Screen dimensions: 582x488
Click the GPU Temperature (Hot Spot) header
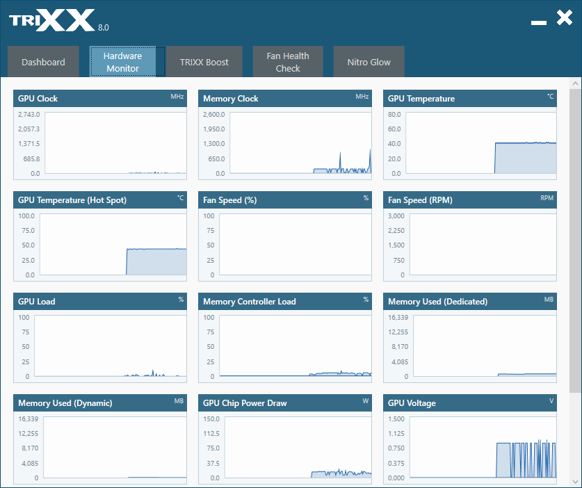100,200
